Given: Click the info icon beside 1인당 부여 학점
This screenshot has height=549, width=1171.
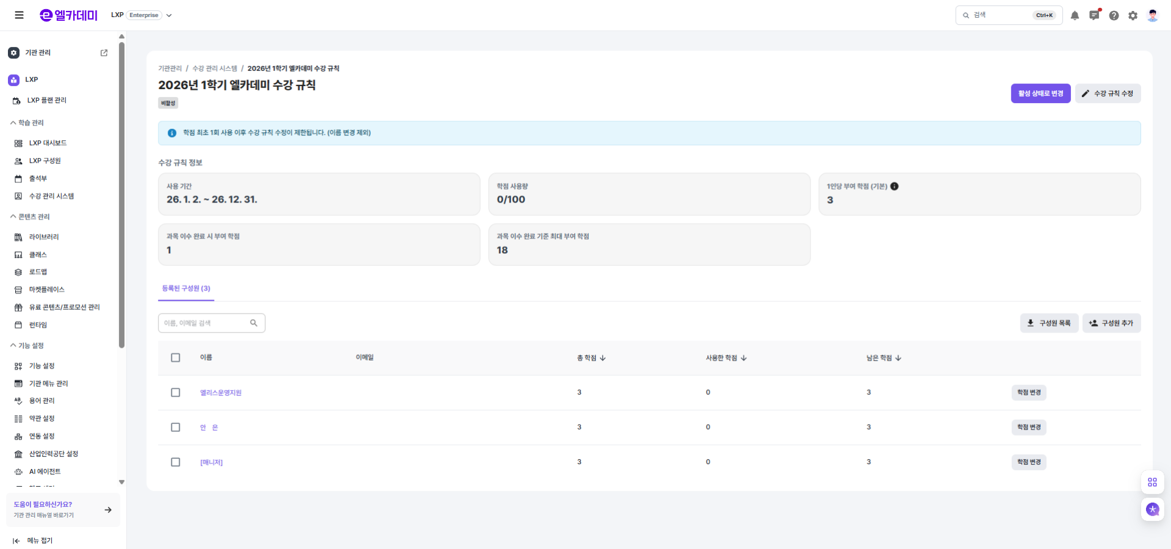Looking at the screenshot, I should tap(894, 186).
